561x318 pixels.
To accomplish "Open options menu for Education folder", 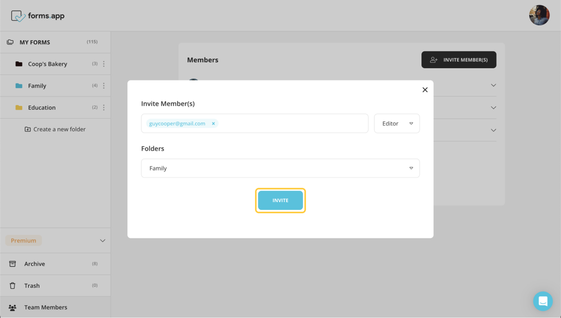I will click(x=104, y=107).
